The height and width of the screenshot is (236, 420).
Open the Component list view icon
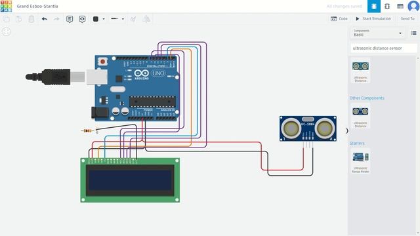(x=400, y=6)
